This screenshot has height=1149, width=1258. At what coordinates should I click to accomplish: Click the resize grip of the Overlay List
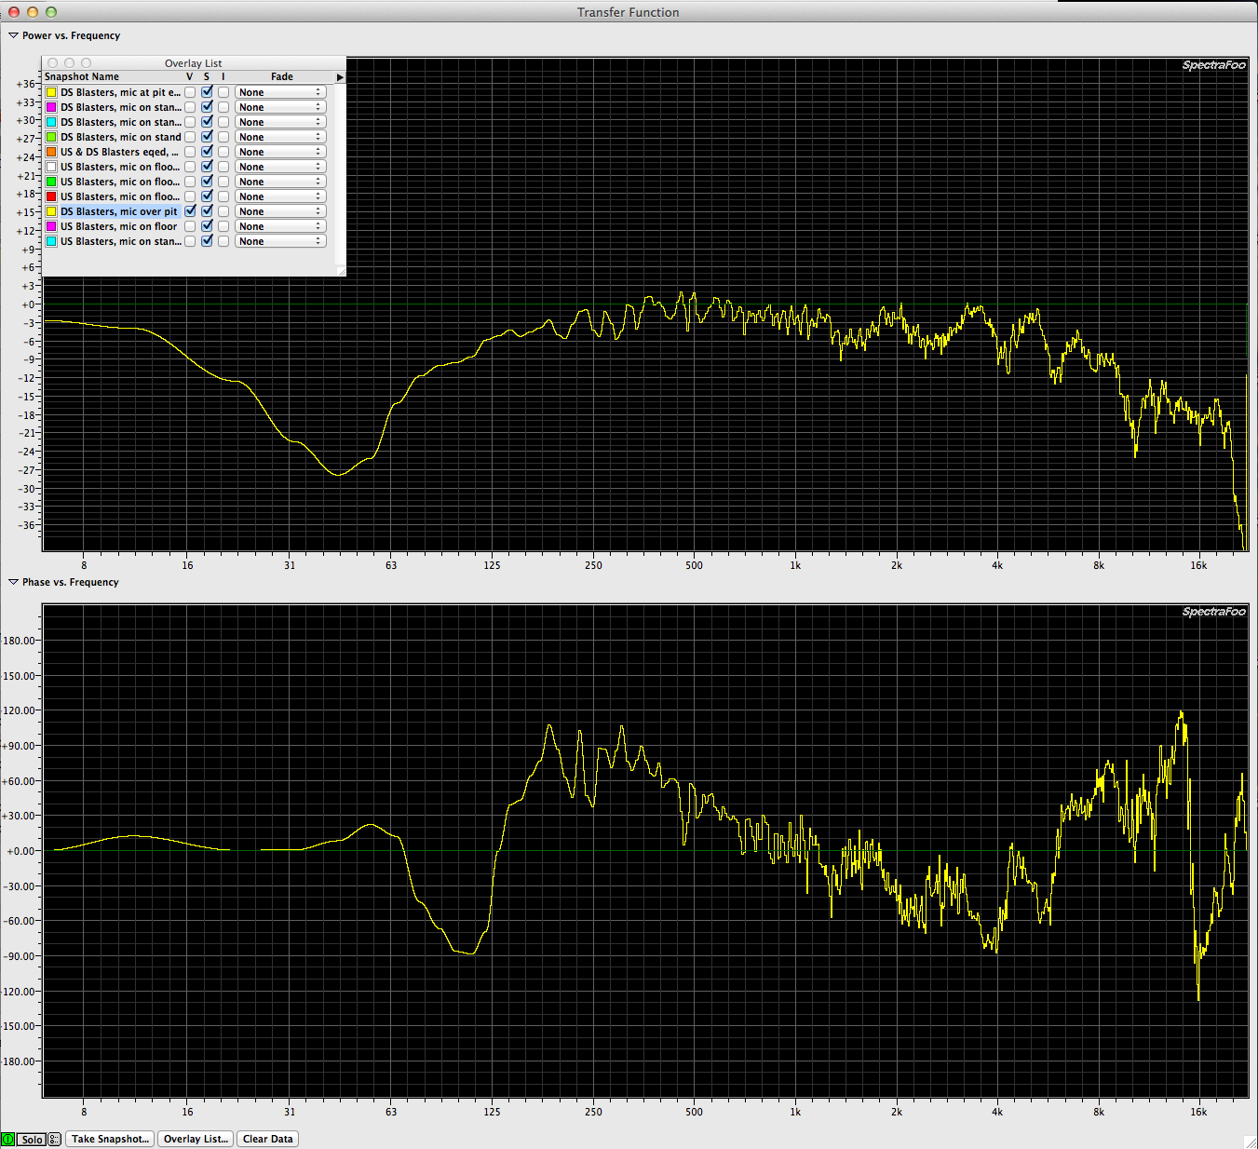[341, 271]
